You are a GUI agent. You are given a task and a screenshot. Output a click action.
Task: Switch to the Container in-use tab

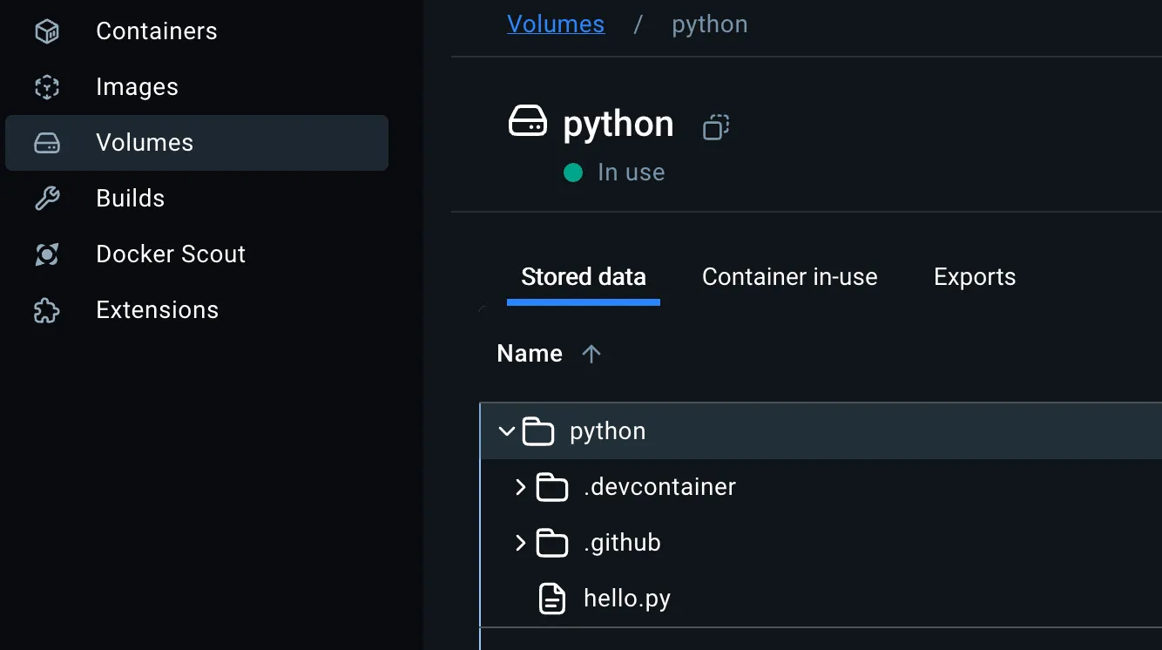point(789,276)
